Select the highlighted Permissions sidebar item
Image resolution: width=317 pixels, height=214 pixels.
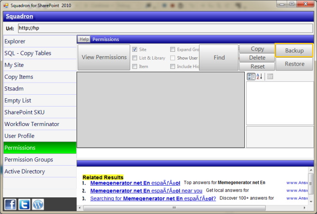pos(40,148)
